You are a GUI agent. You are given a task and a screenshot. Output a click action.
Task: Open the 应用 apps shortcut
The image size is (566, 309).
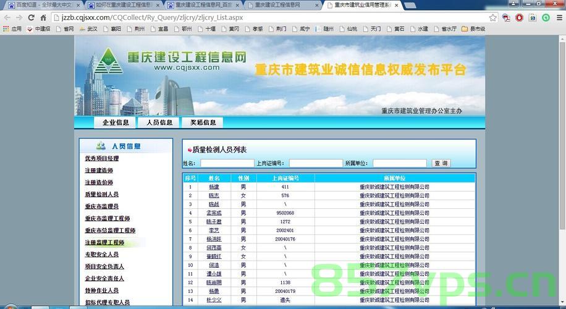pos(12,29)
